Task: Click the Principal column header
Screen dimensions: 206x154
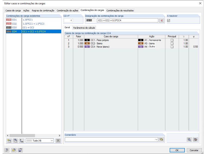Action: coord(172,36)
